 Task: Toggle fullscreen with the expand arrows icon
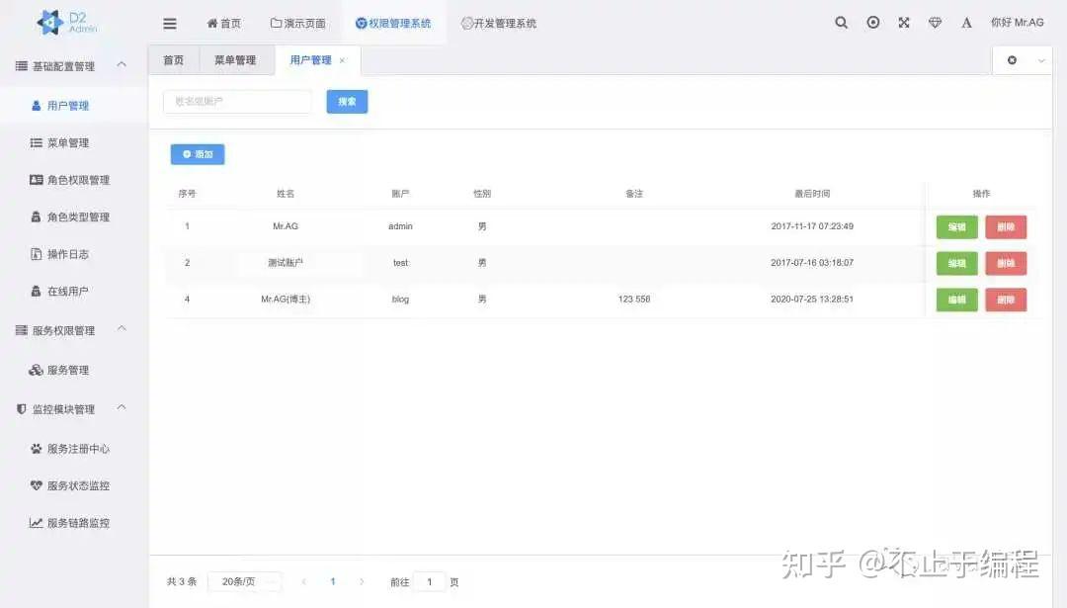(x=904, y=23)
